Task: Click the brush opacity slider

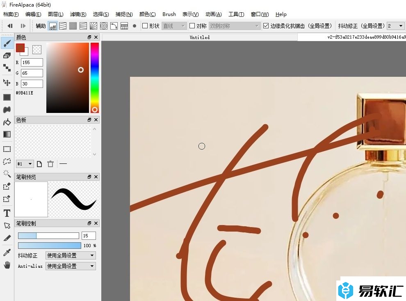Action: pyautogui.click(x=50, y=246)
